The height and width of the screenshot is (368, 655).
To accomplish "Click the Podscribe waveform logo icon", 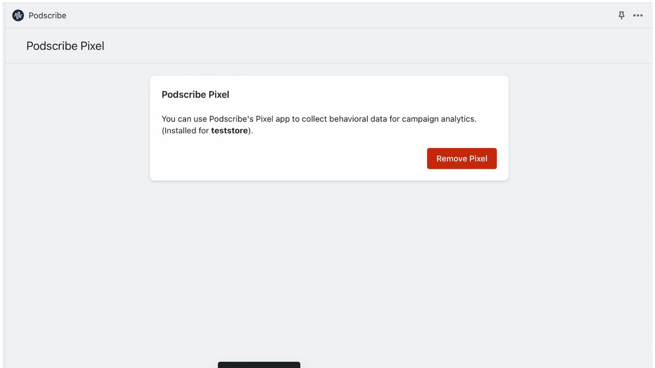I will tap(18, 15).
